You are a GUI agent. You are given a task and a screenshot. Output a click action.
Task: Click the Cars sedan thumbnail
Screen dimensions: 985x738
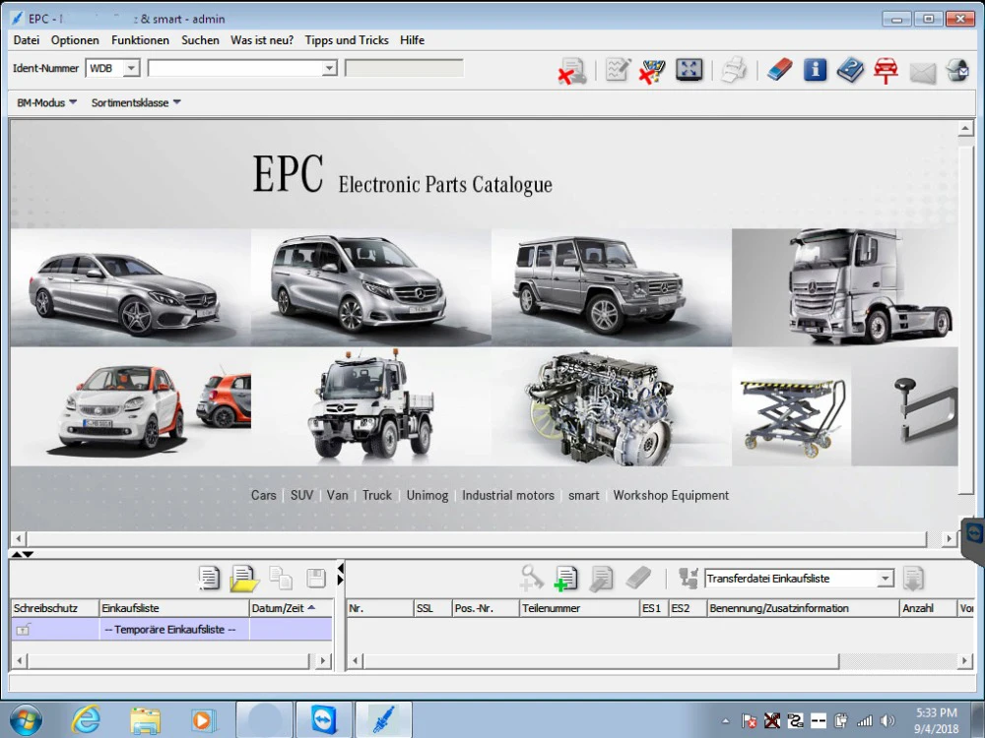[x=131, y=287]
